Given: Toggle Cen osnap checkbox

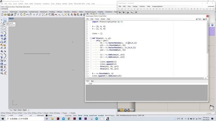Looking at the screenshot, I should click(x=24, y=113).
